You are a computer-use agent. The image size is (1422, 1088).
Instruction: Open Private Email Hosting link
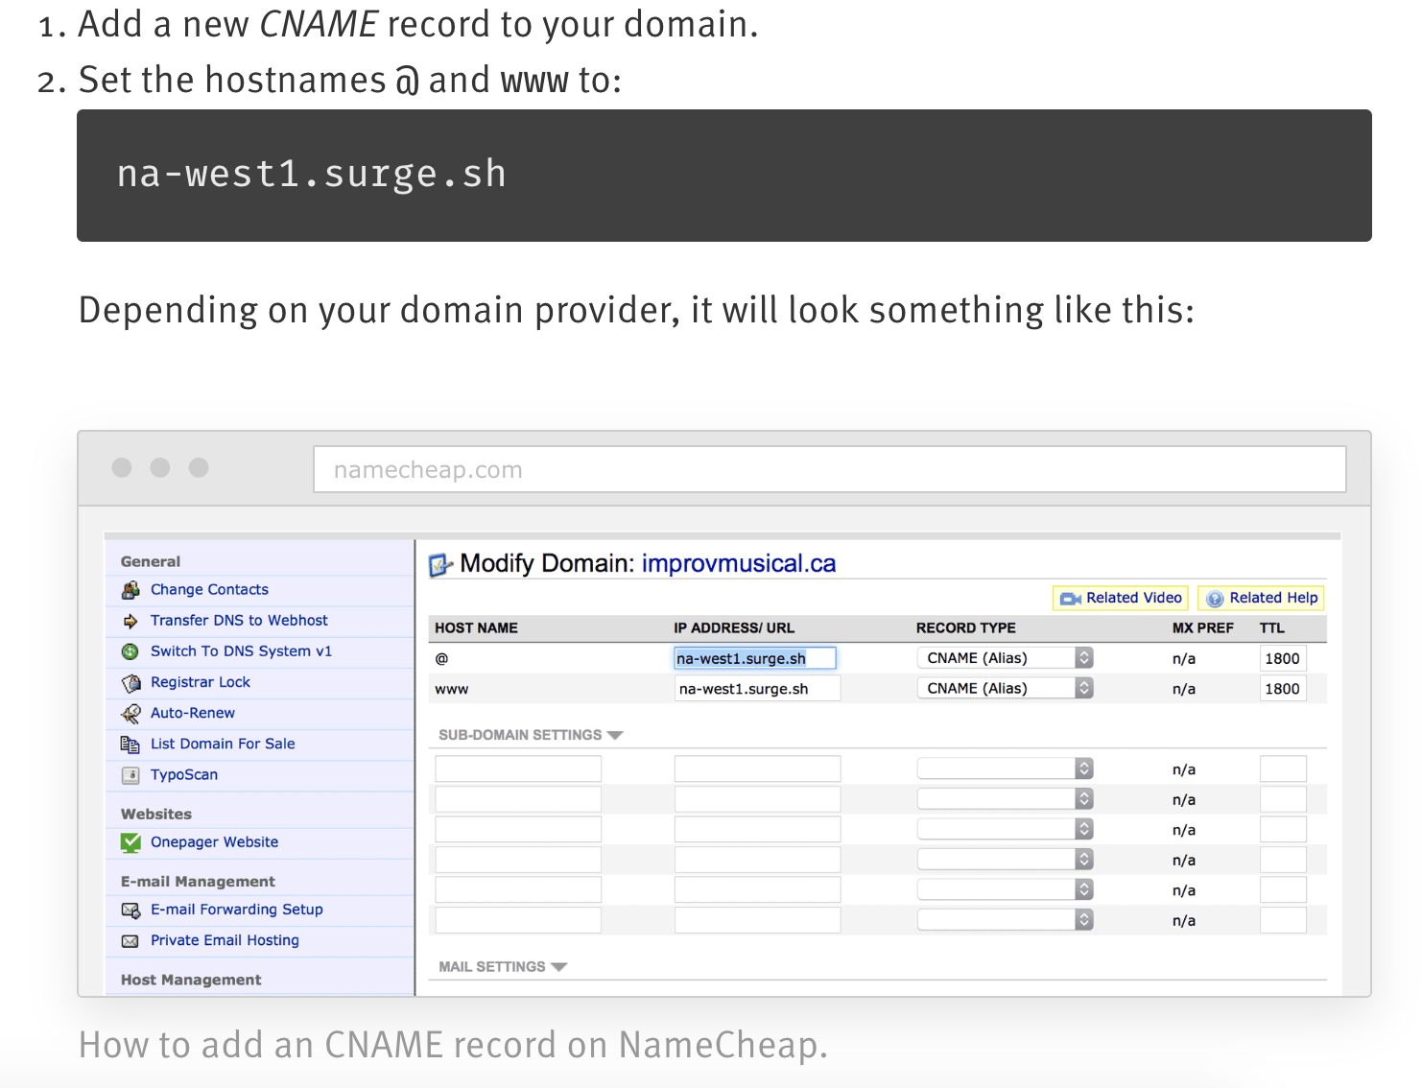225,940
